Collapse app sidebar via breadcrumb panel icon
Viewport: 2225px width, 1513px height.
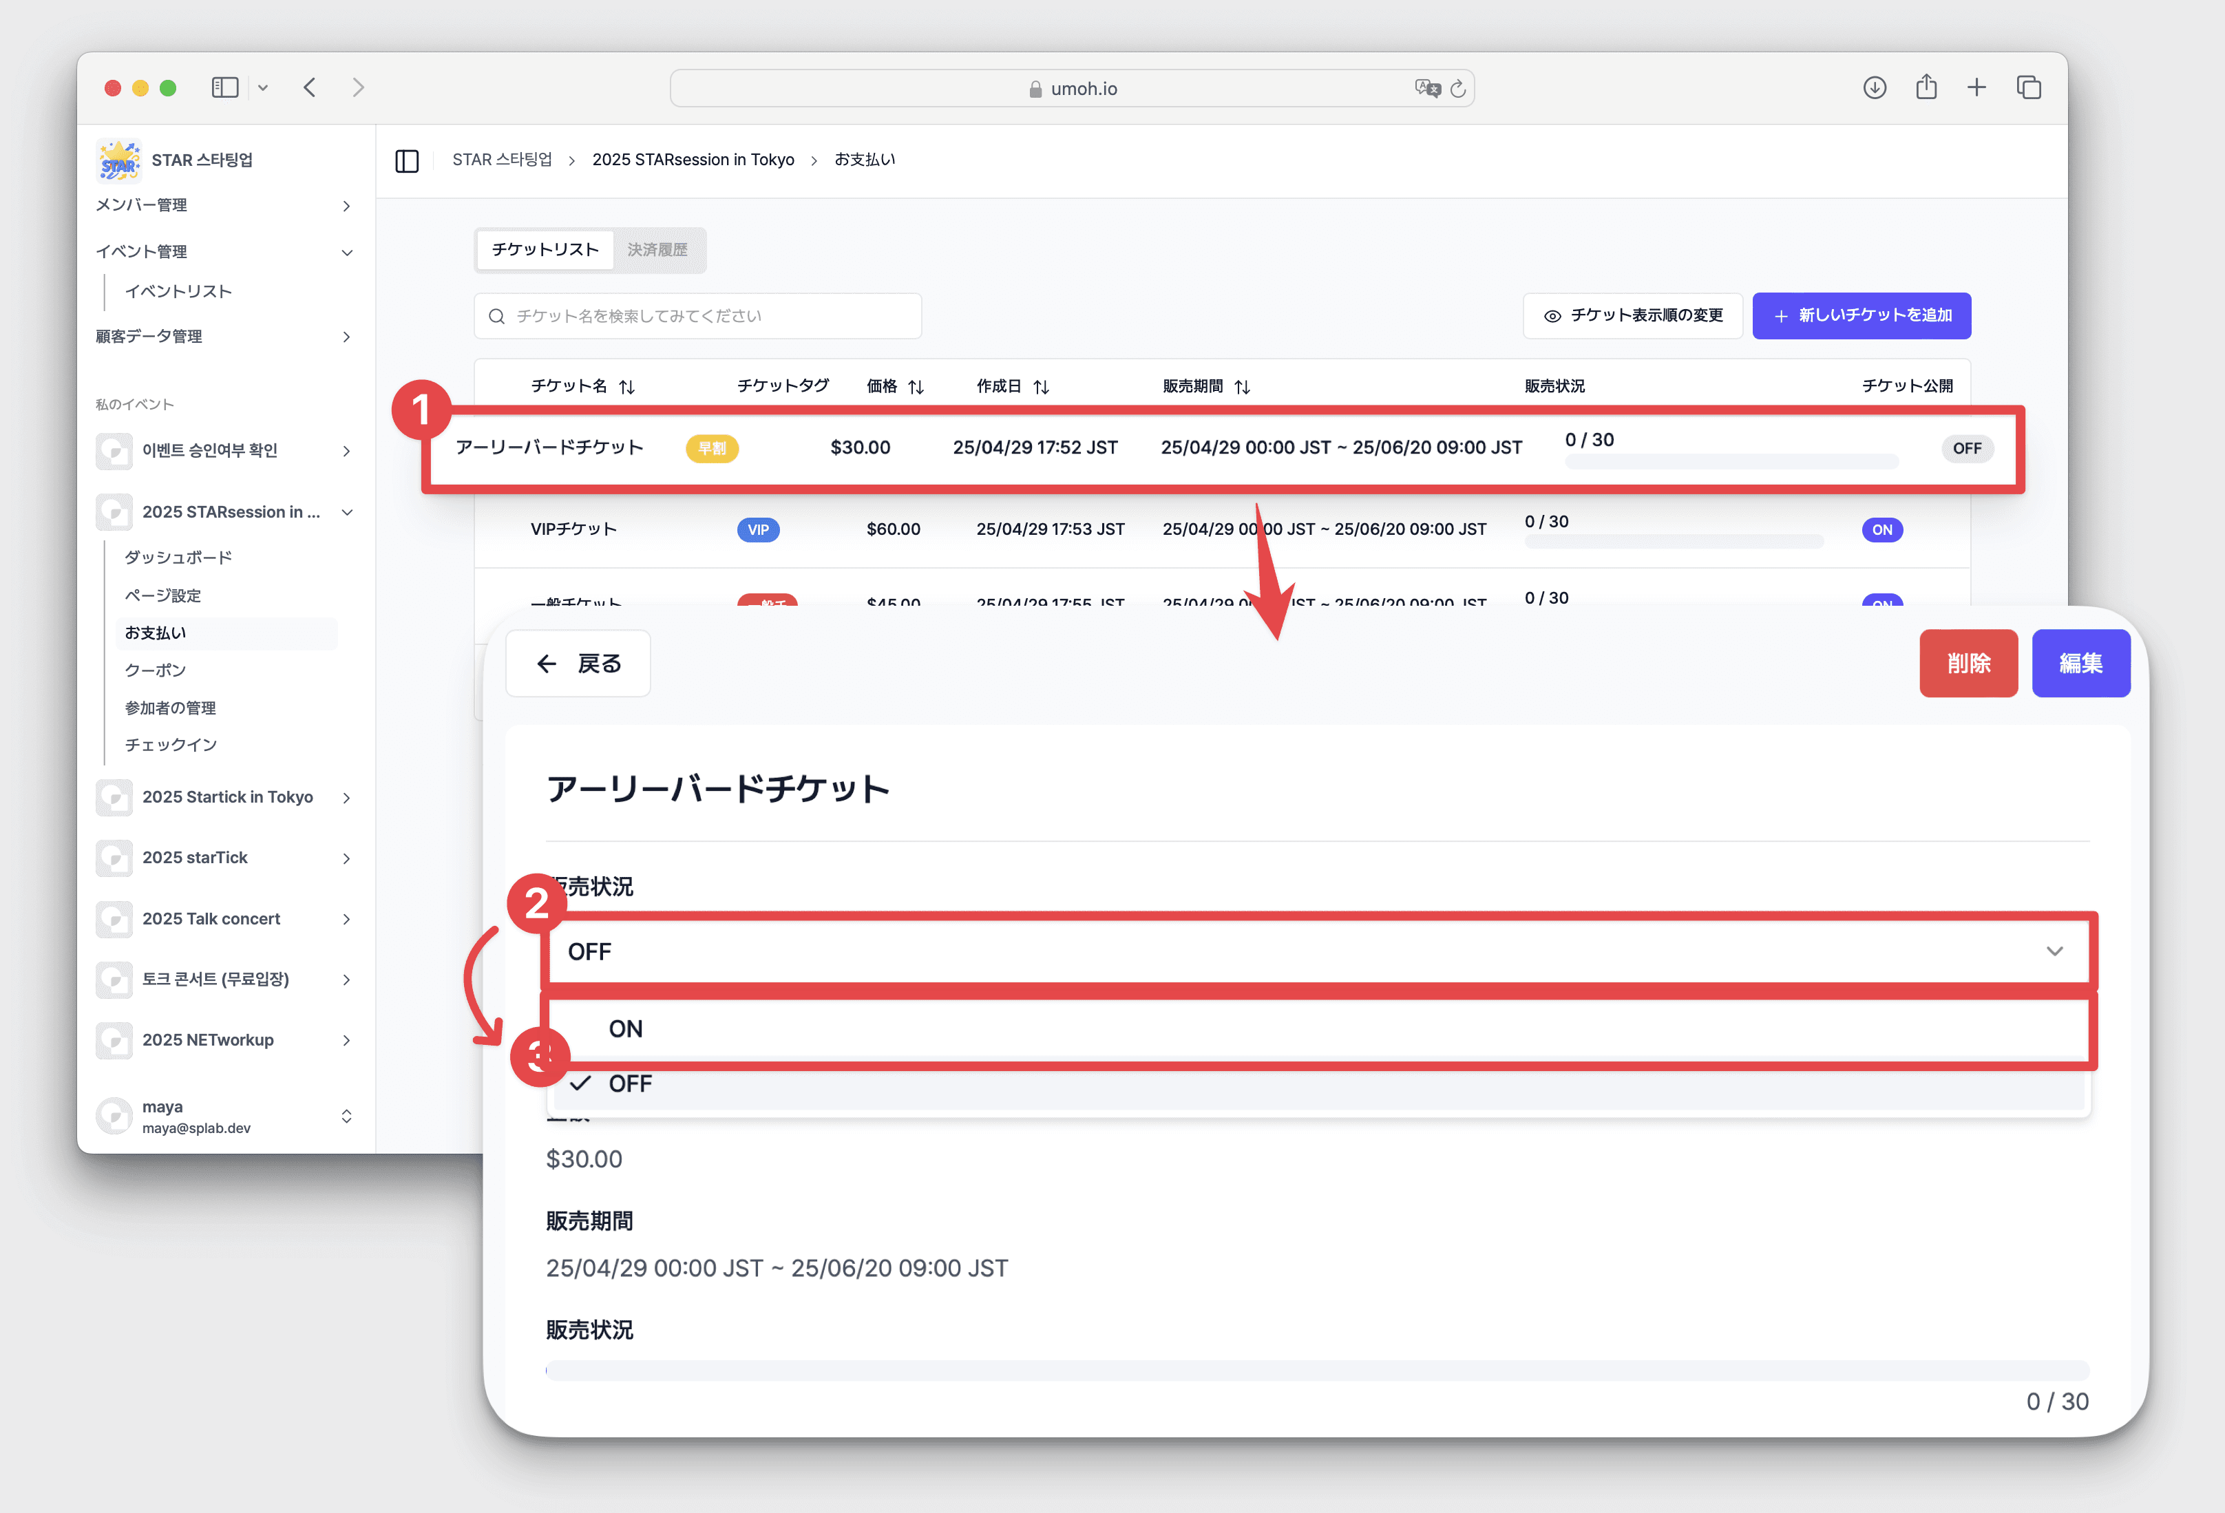pyautogui.click(x=407, y=161)
